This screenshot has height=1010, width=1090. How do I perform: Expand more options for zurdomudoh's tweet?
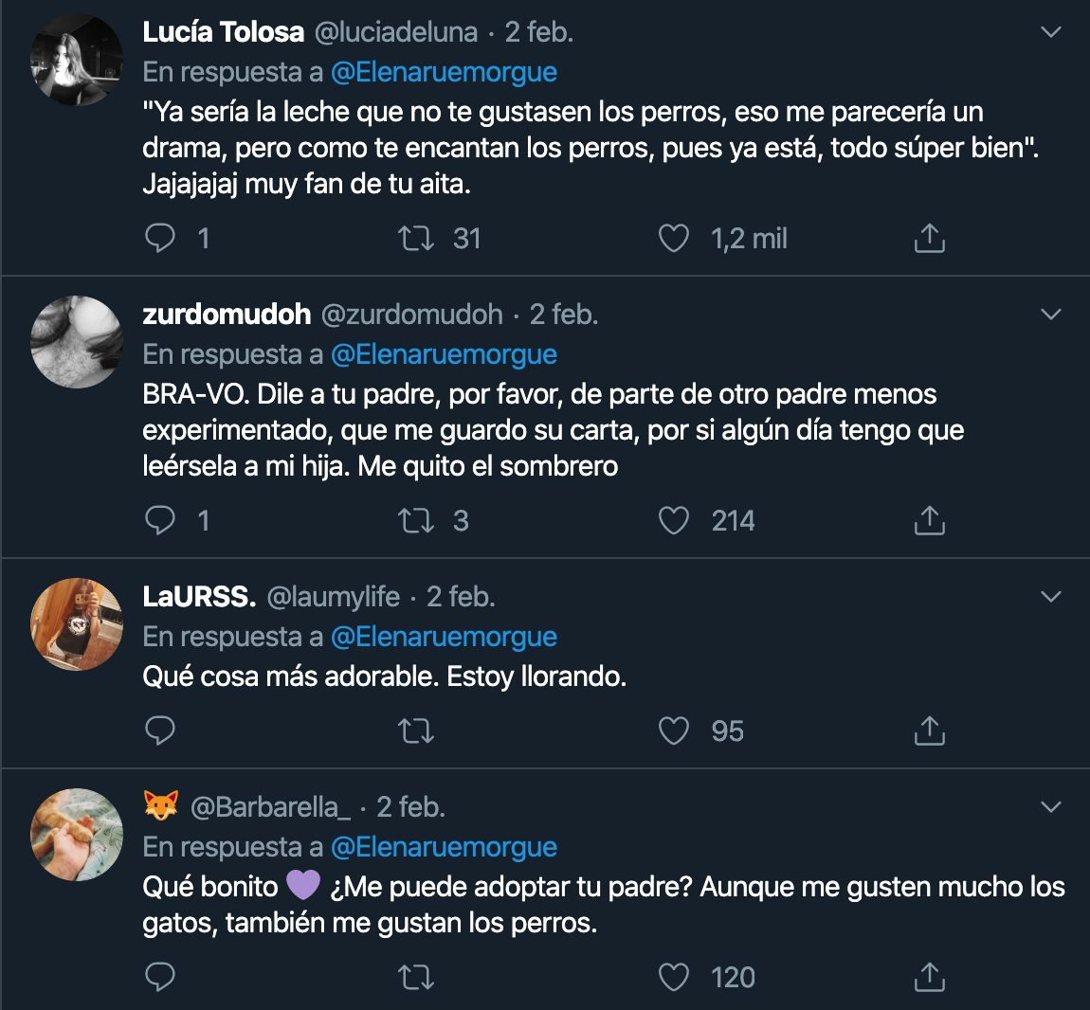(1050, 314)
